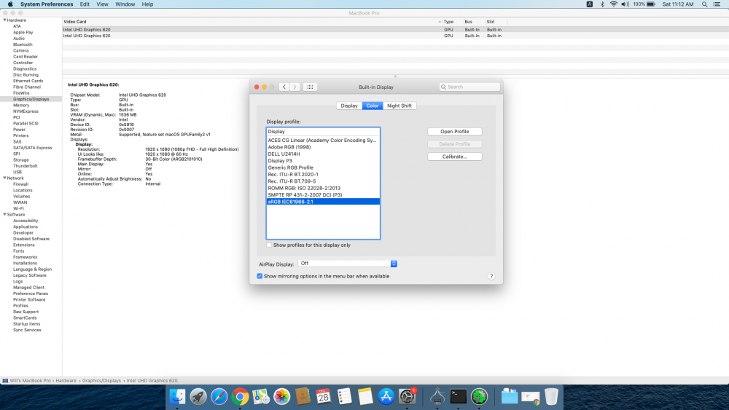Switch to the Night Shift tab
The image size is (729, 410).
[x=399, y=106]
